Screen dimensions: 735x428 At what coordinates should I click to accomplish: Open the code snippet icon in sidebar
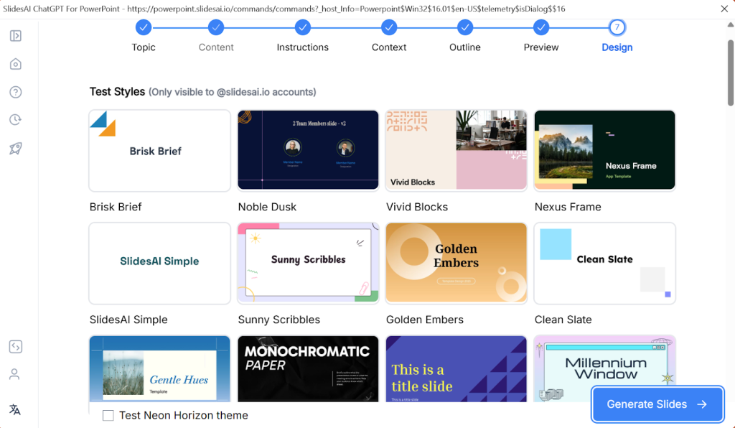point(15,347)
